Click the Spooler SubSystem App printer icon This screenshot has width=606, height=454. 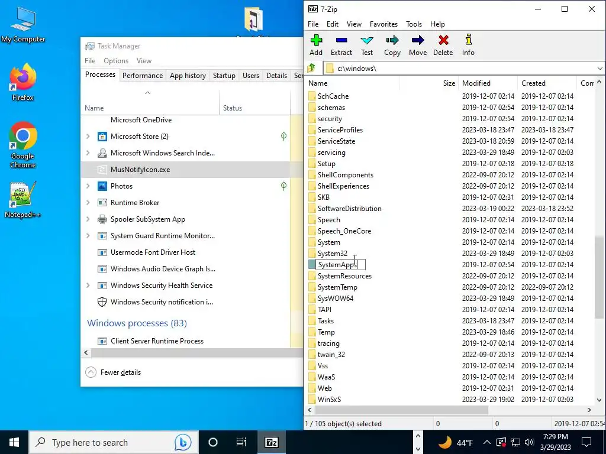[102, 219]
